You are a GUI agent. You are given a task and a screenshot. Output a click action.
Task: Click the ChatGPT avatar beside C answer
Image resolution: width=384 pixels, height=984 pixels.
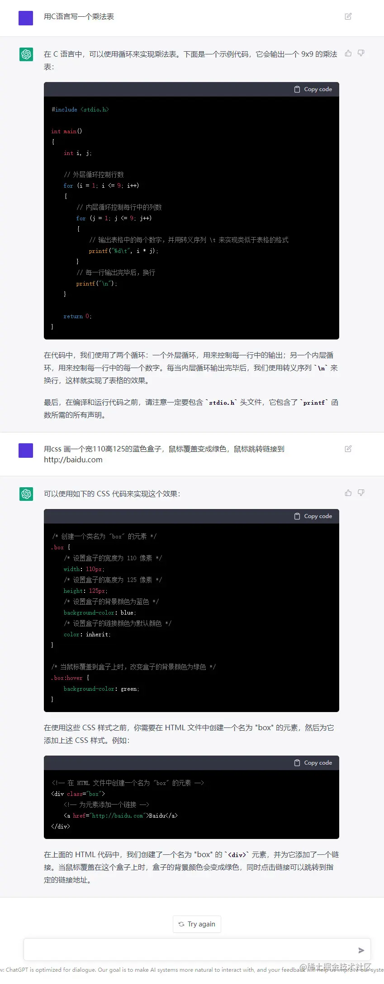coord(26,54)
